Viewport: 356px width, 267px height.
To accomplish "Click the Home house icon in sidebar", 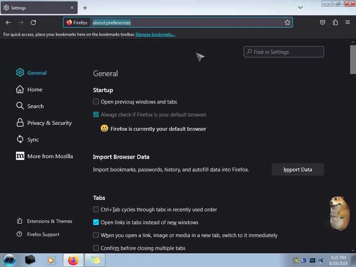I will point(20,89).
